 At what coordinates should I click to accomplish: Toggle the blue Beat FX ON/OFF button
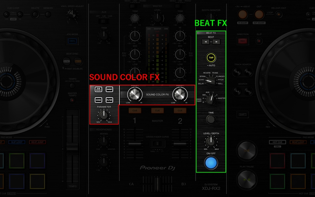(x=211, y=163)
